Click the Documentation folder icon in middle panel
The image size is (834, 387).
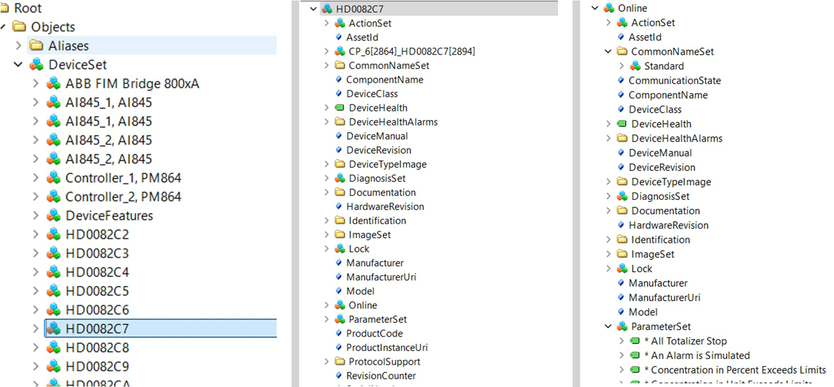click(340, 192)
